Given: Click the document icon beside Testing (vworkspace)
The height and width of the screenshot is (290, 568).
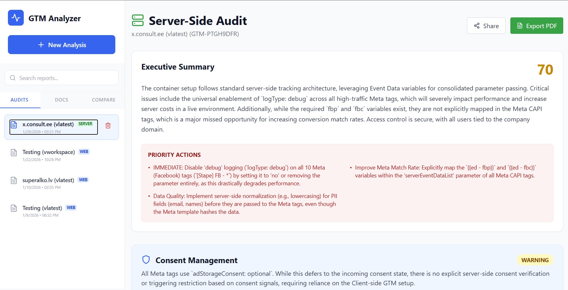Looking at the screenshot, I should coord(14,152).
